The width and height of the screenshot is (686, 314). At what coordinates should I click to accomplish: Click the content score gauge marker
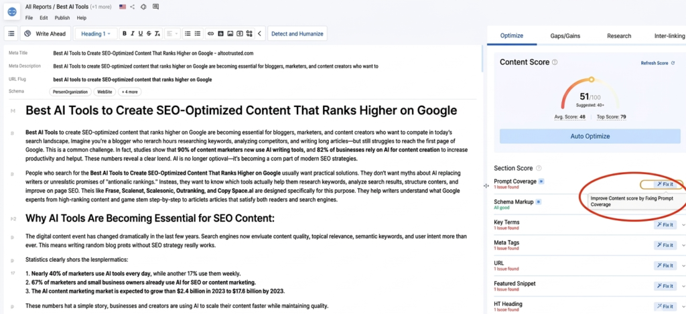point(592,80)
